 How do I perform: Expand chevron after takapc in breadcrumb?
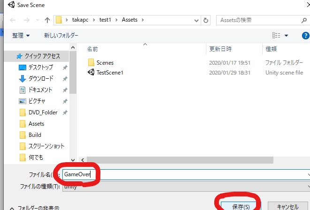click(x=94, y=20)
